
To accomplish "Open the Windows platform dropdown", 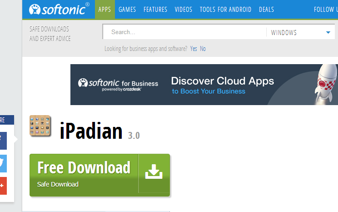I will (x=300, y=32).
